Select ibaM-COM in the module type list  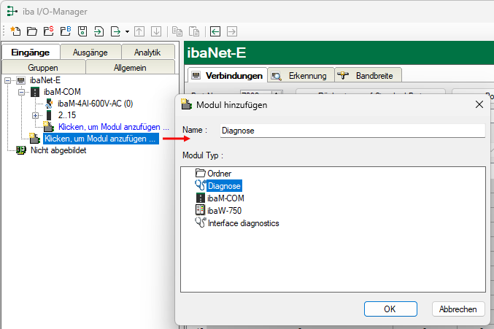click(x=225, y=198)
